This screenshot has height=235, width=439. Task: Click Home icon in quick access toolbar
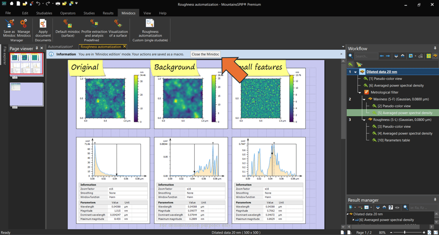click(12, 4)
